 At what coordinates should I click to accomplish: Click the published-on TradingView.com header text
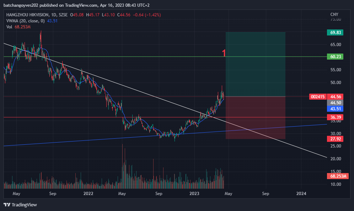click(76, 5)
